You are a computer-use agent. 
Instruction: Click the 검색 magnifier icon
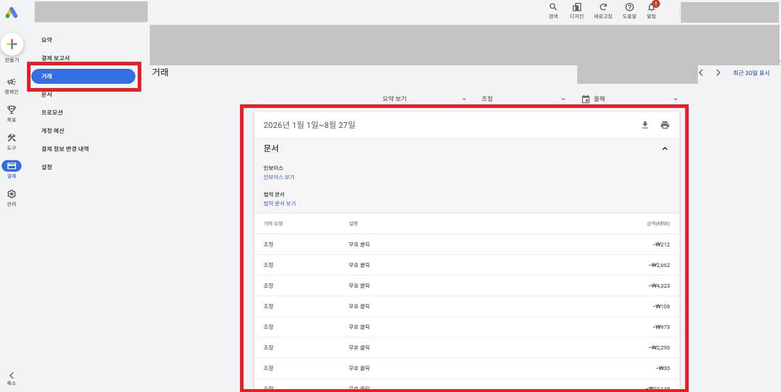[553, 7]
